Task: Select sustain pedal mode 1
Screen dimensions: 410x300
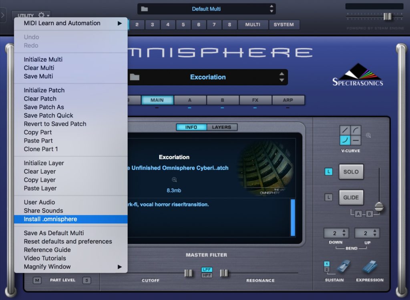Action: coord(327,264)
